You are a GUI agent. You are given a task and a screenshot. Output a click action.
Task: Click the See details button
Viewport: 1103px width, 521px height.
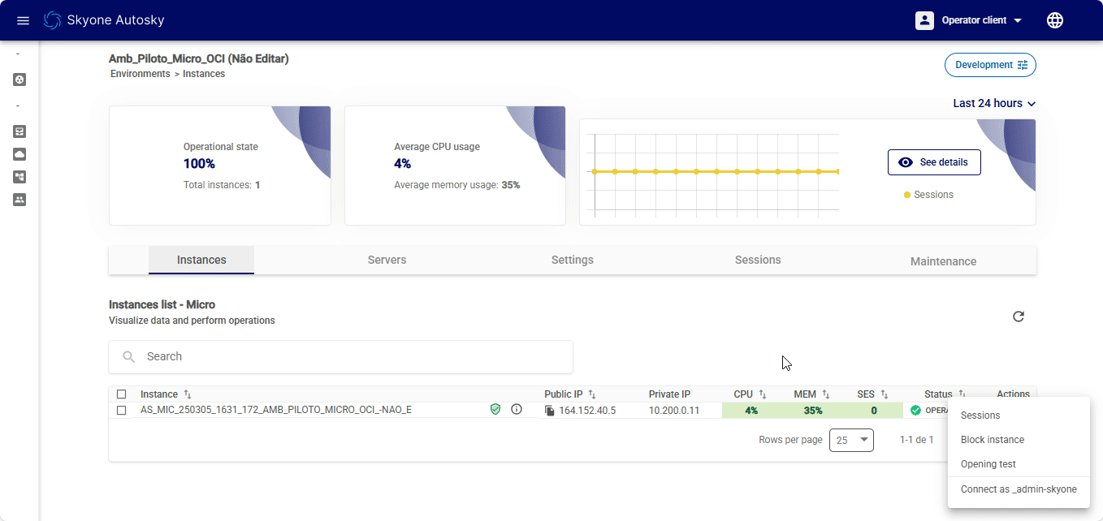pyautogui.click(x=933, y=162)
